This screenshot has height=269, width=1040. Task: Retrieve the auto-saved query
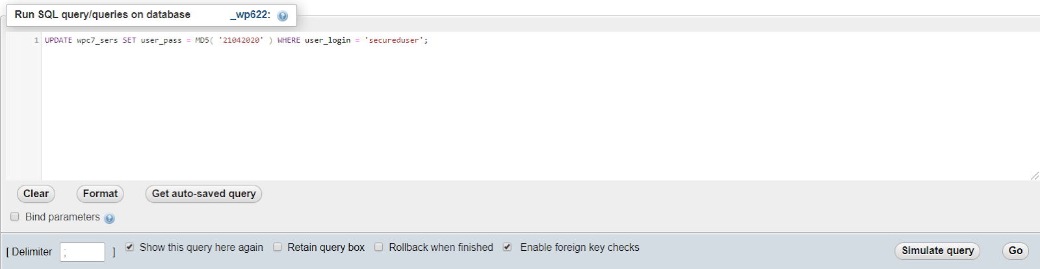203,194
